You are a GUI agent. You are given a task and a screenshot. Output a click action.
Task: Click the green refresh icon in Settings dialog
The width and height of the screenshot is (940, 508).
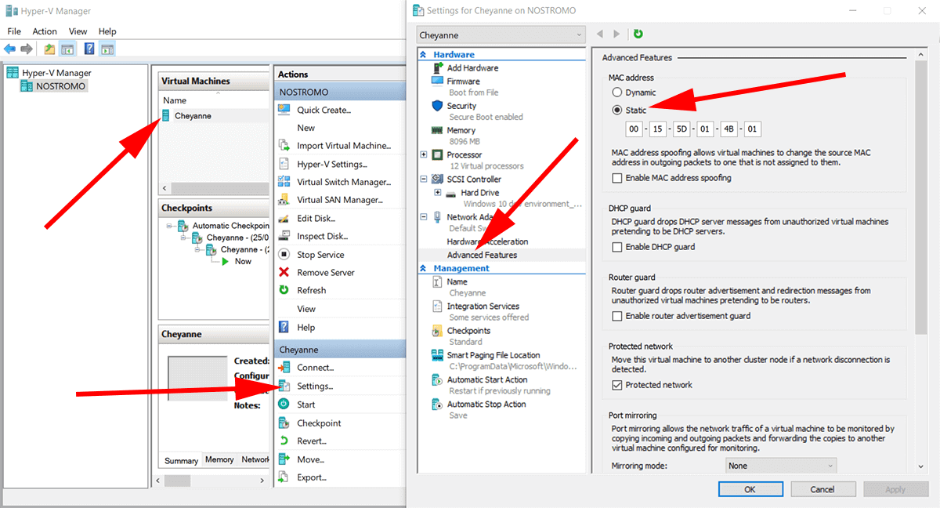638,34
